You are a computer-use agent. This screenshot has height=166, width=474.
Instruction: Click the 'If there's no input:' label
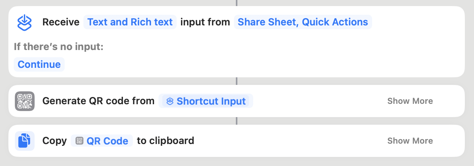click(x=59, y=47)
